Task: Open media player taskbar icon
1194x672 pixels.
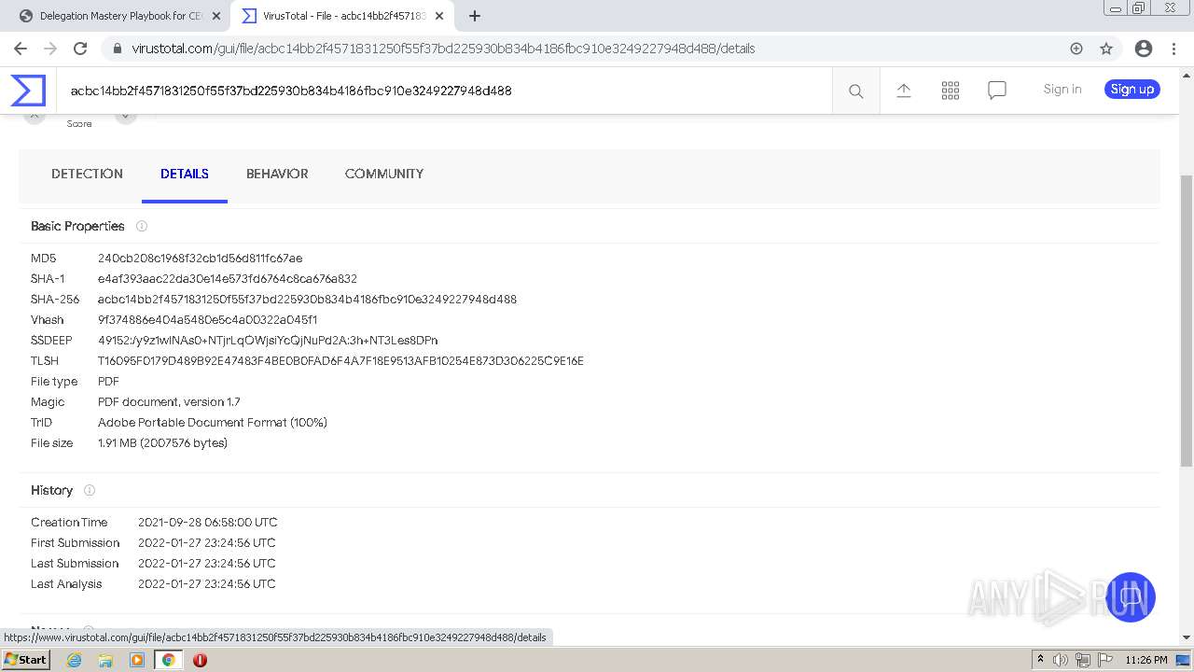Action: point(137,660)
